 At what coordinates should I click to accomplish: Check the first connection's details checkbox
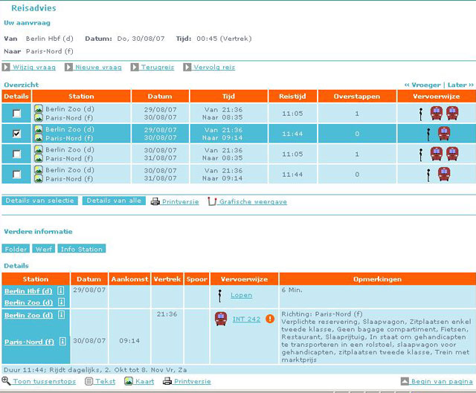click(16, 113)
